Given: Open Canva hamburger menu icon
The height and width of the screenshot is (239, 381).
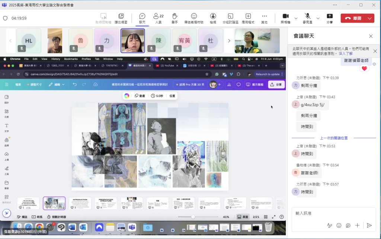Looking at the screenshot, I should (7, 85).
